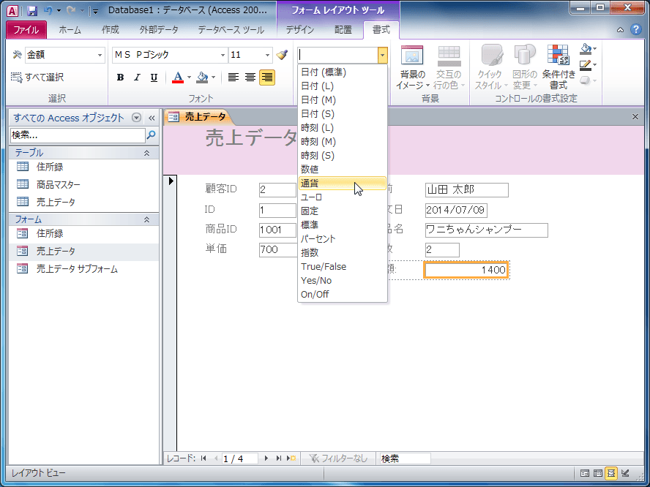
Task: Collapse the number format dropdown arrow
Action: [383, 55]
